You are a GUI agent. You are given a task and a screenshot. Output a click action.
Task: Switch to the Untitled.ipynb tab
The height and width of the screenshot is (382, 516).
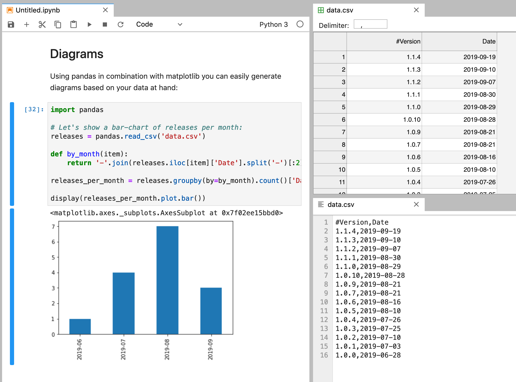click(x=58, y=10)
